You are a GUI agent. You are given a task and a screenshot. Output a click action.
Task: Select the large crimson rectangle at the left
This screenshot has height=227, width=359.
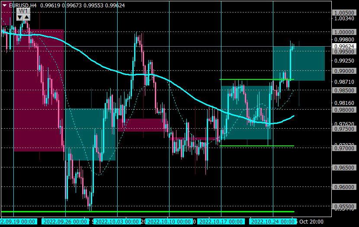(x=38, y=90)
